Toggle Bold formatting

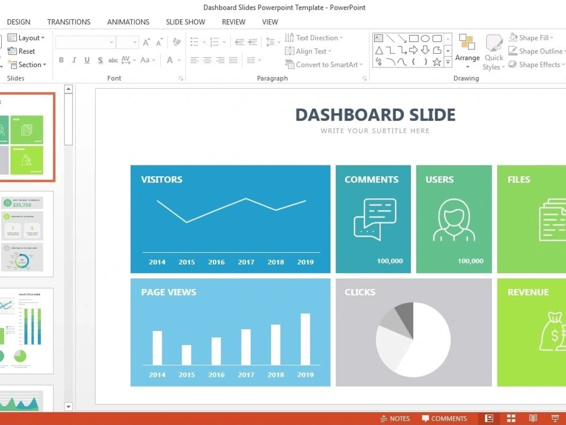[61, 60]
